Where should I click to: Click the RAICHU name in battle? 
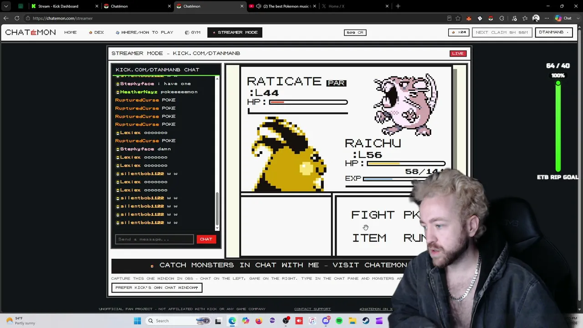(373, 143)
